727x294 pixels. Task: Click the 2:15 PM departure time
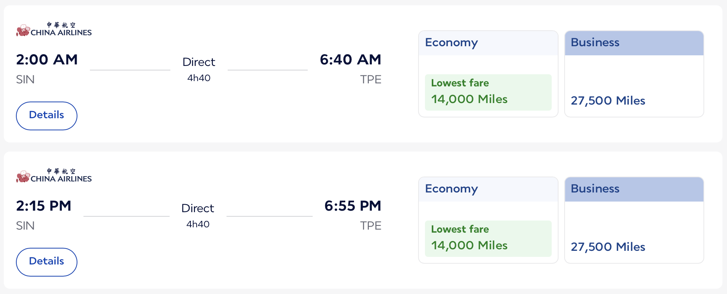[44, 206]
